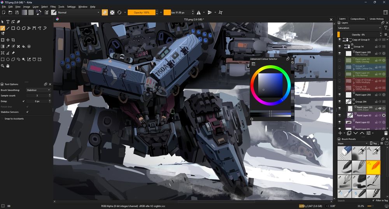389x209 pixels.
Task: Toggle Eraser mode in toolbar
Action: pos(105,12)
